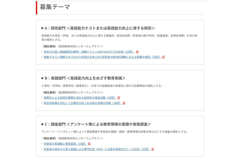
Task: Click PDF icon beside 協同的な再話活動 (35回) link
Action: (118, 98)
